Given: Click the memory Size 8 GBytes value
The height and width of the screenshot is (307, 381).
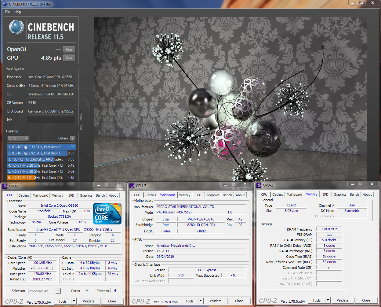Looking at the screenshot, I should click(291, 211).
